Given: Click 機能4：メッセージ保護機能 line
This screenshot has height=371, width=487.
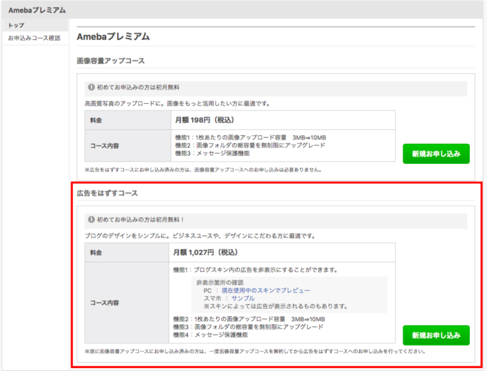Looking at the screenshot, I should 210,335.
